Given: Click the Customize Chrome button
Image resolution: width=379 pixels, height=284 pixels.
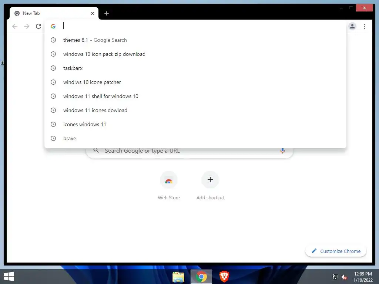Looking at the screenshot, I should [336, 251].
